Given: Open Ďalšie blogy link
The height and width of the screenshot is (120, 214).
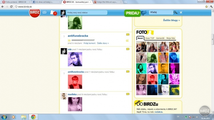Looking at the screenshot, I should (171, 20).
